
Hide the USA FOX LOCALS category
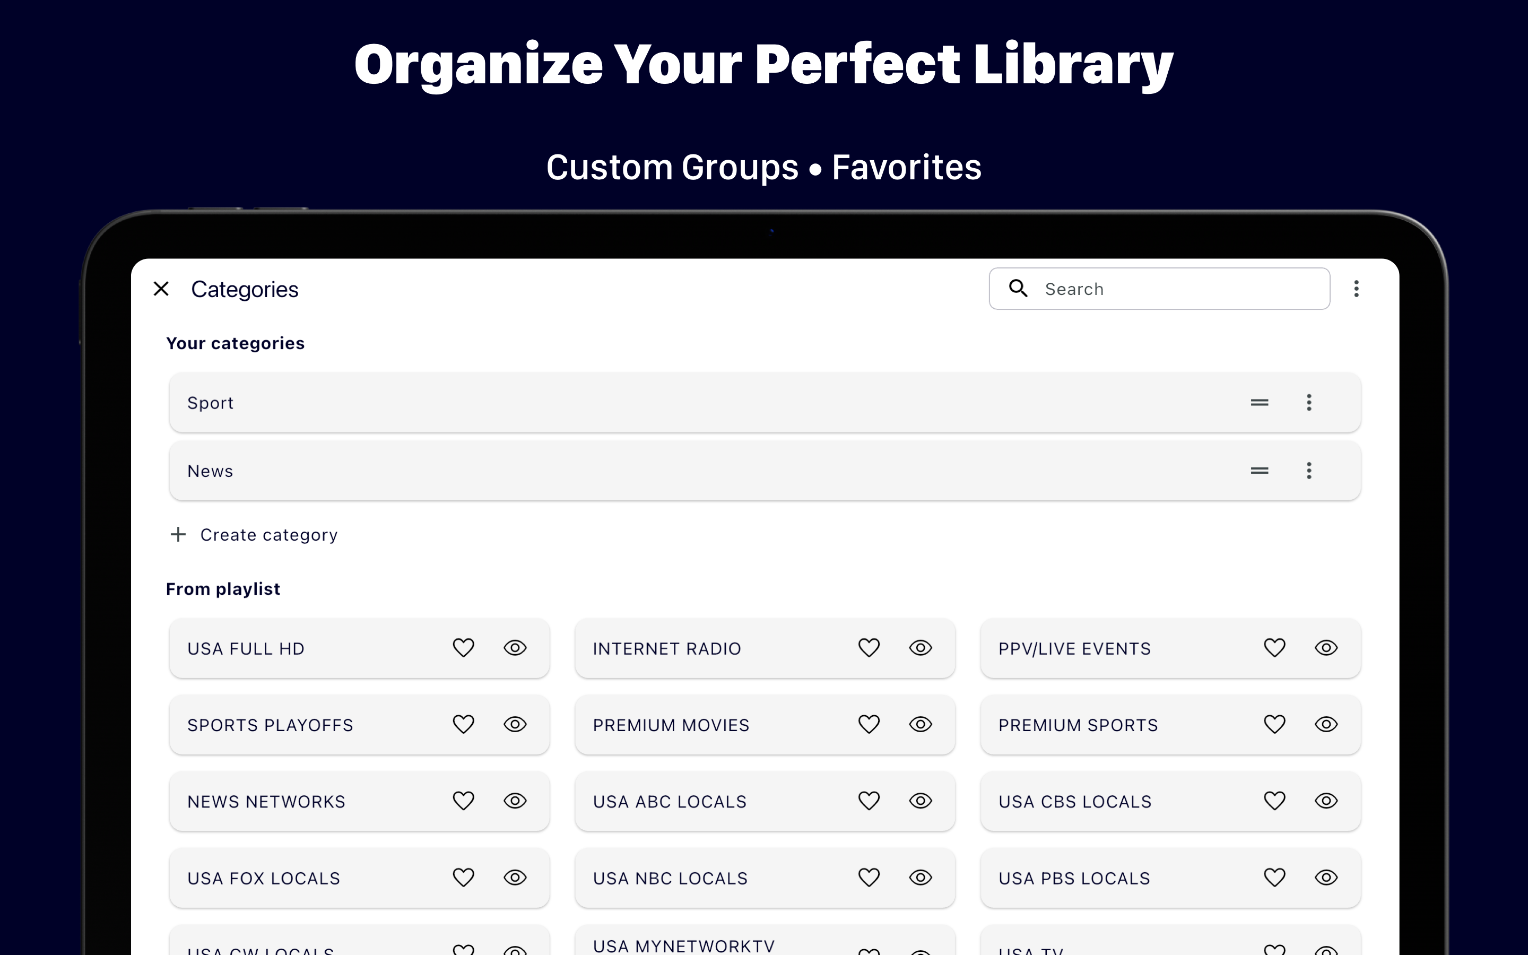tap(515, 878)
